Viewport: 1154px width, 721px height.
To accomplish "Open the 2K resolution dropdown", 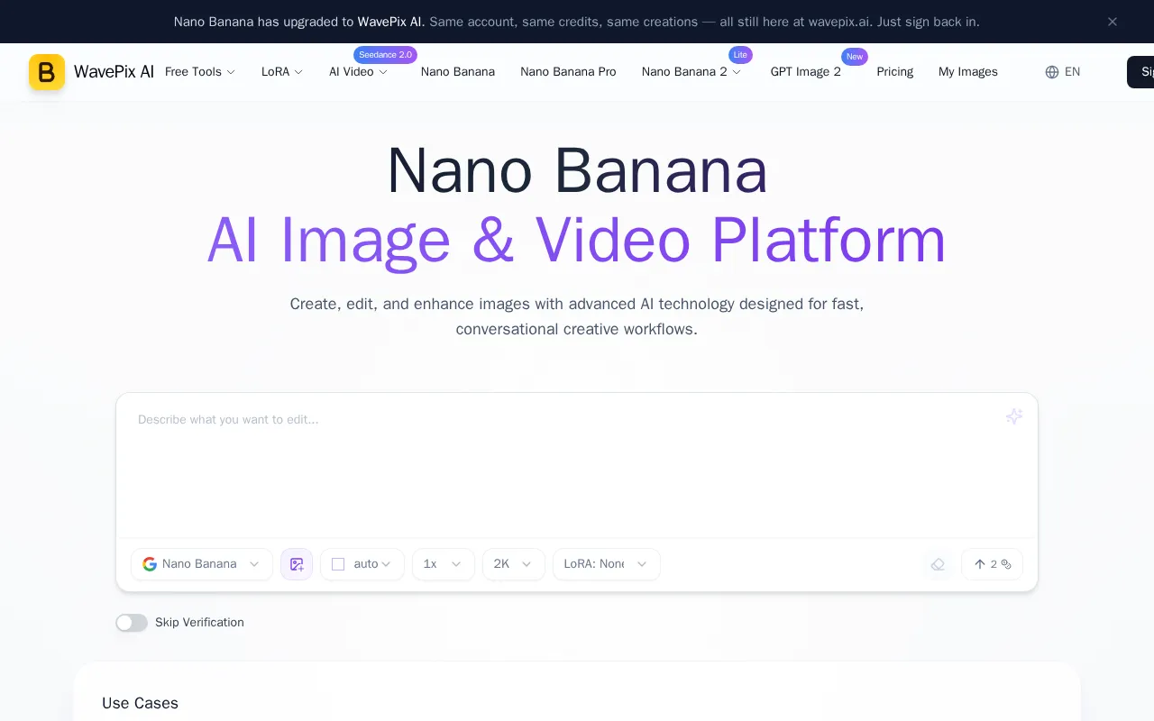I will pos(514,564).
